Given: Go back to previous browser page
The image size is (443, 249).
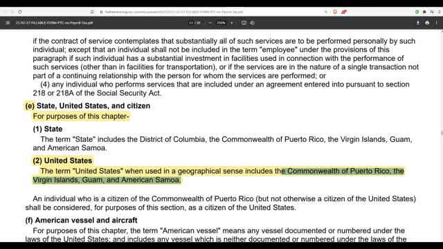Looking at the screenshot, I should [5, 12].
